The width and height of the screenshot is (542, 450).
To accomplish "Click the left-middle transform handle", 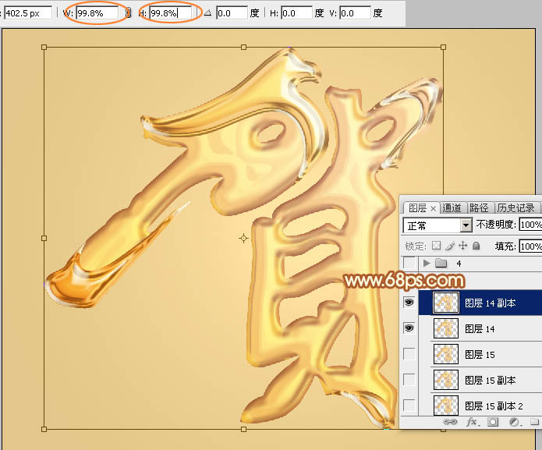I will (x=44, y=238).
